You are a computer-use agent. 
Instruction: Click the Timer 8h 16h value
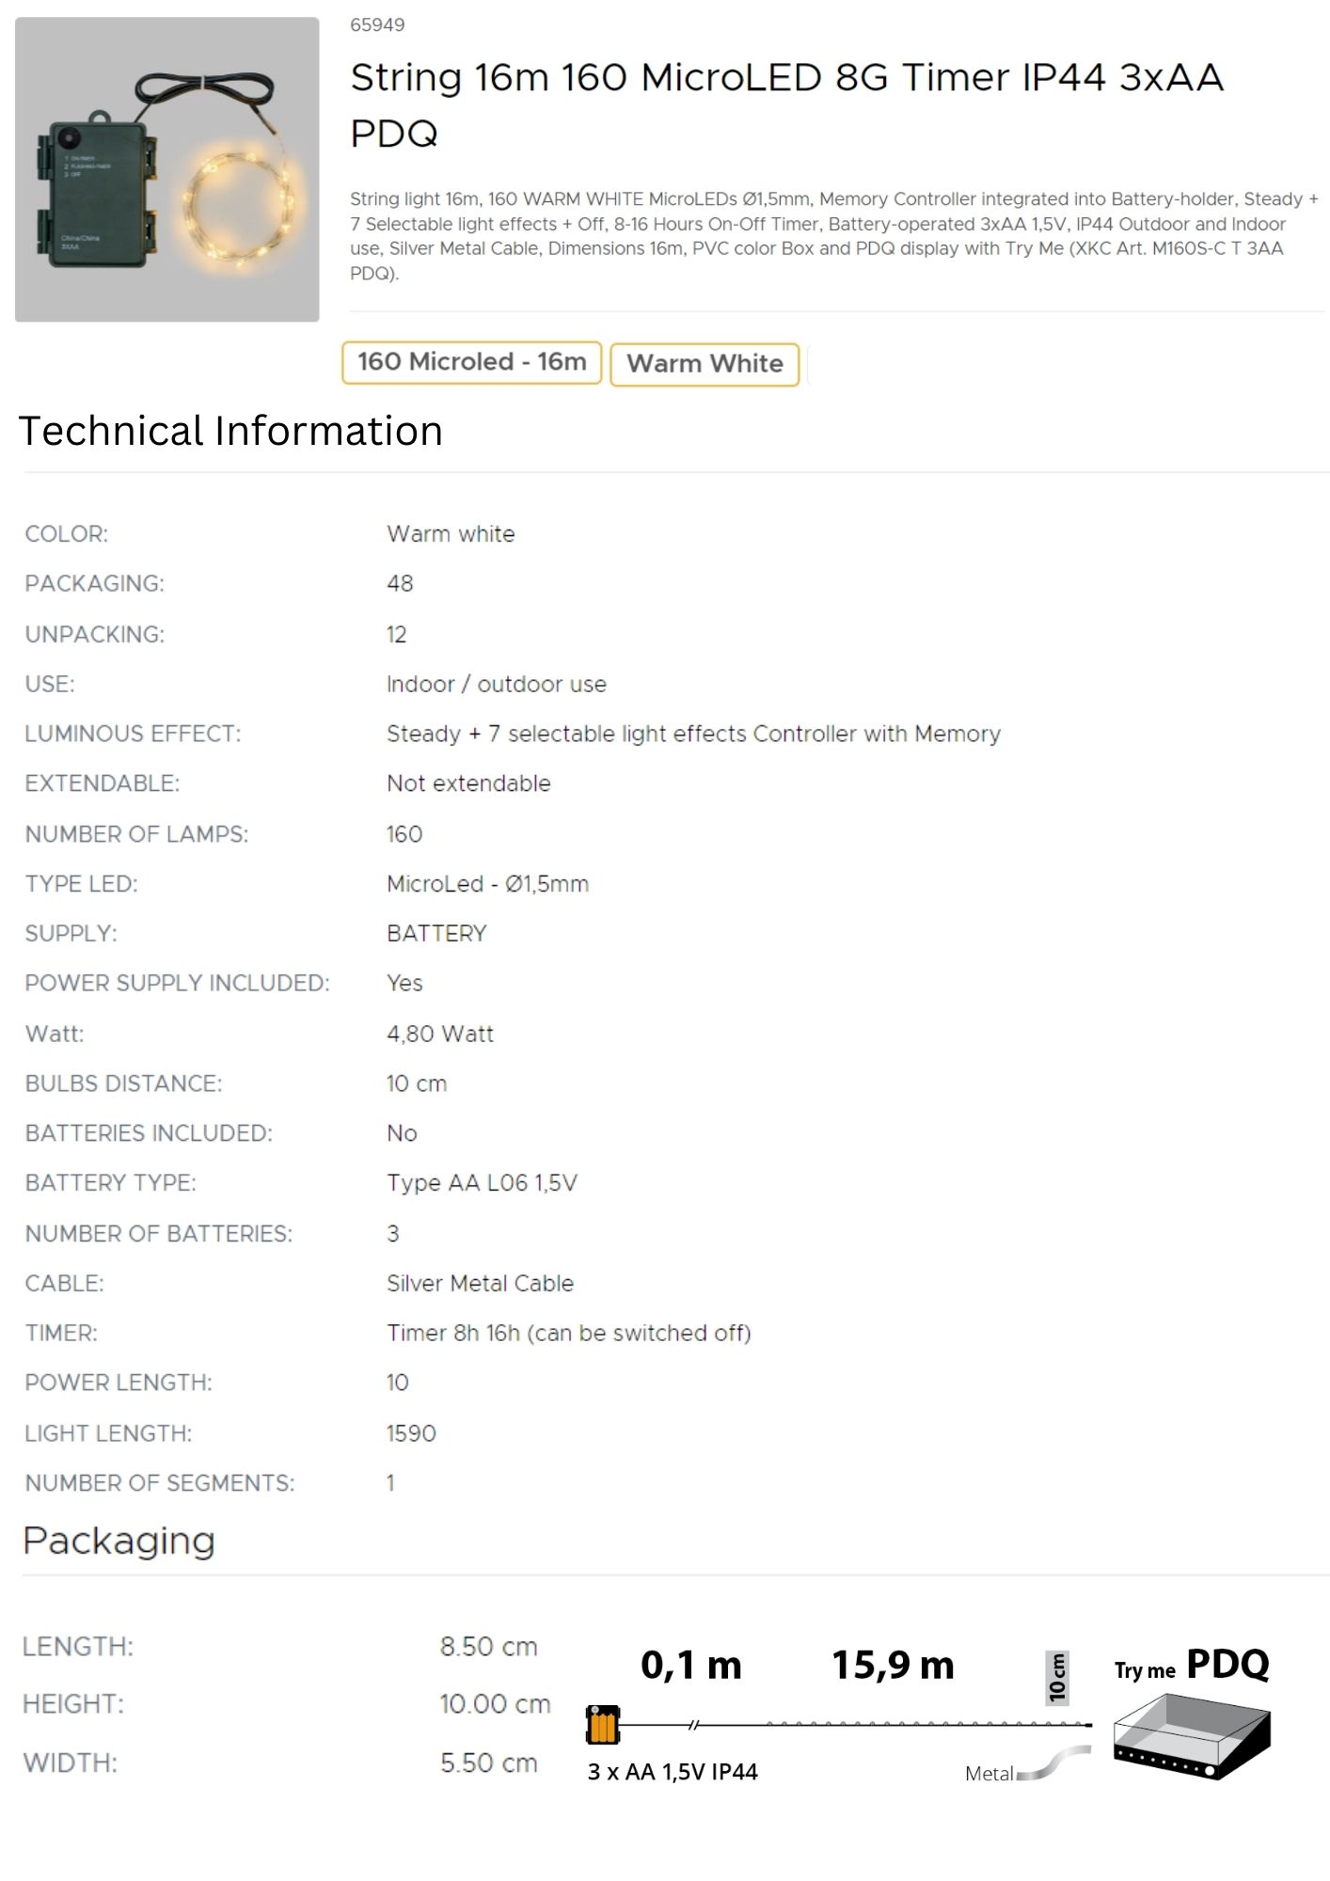(568, 1333)
